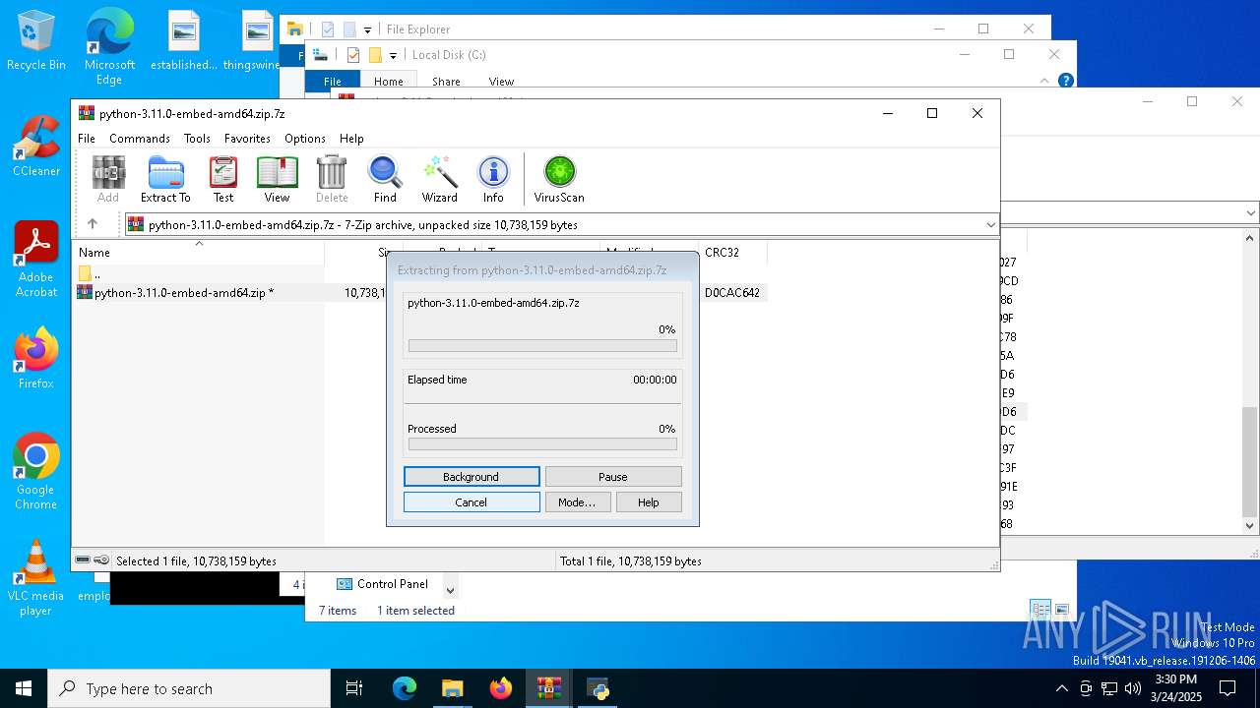Open the Favorites menu
Viewport: 1260px width, 708px height.
tap(247, 139)
